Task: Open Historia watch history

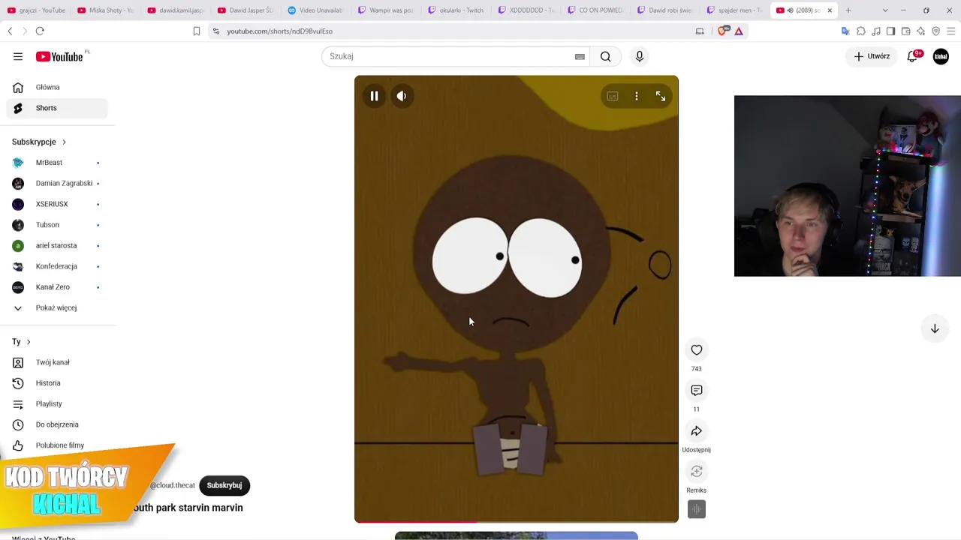Action: pos(56,383)
